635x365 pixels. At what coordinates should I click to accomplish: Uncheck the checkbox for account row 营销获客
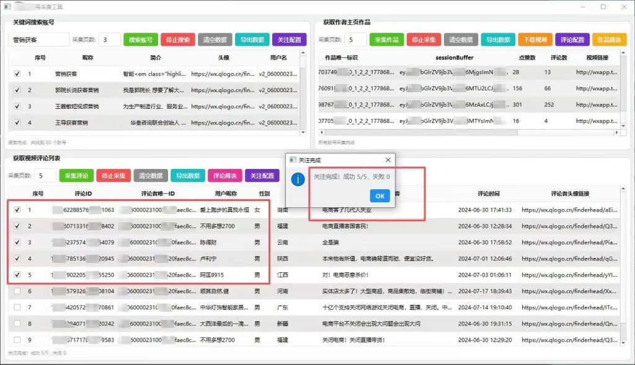pyautogui.click(x=17, y=74)
